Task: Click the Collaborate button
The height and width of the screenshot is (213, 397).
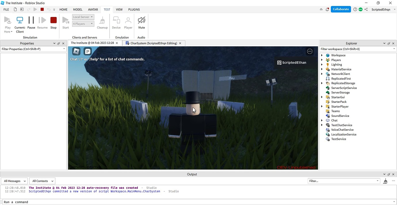Action: 341,9
